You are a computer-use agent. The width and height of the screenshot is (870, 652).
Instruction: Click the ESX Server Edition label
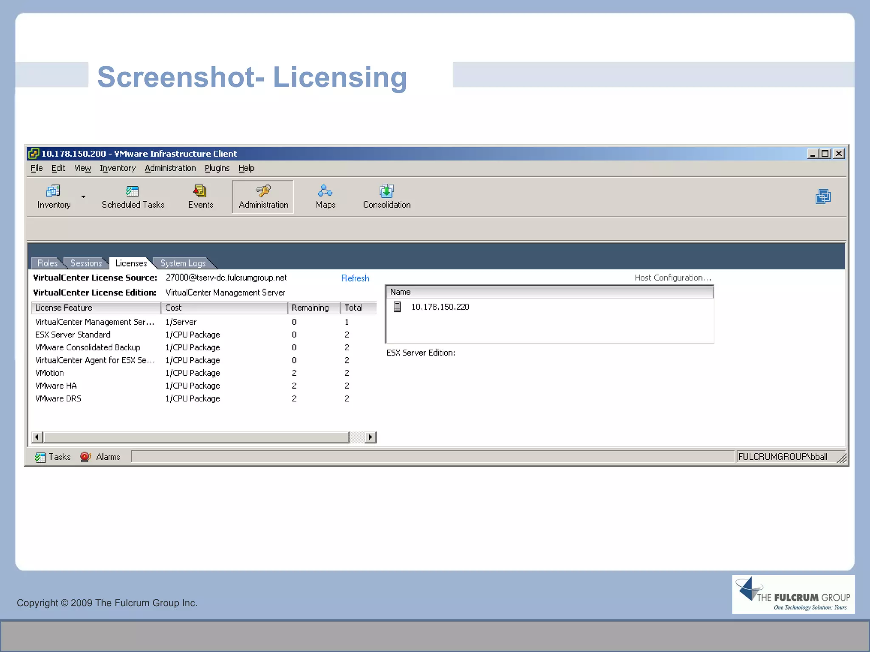(x=421, y=353)
